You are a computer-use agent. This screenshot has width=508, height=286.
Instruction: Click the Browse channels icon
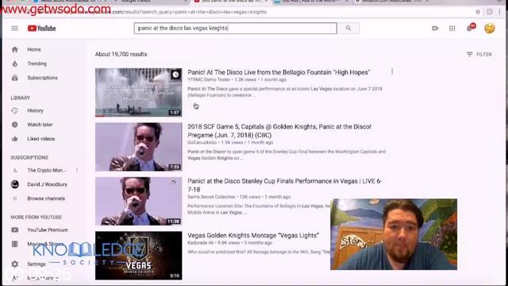click(x=15, y=199)
